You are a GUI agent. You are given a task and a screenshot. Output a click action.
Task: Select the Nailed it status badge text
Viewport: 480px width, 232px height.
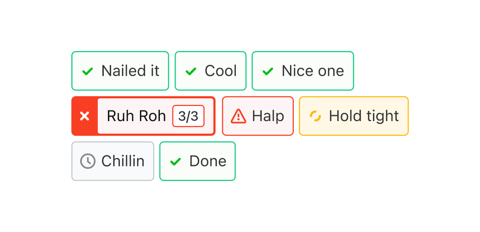tap(130, 71)
